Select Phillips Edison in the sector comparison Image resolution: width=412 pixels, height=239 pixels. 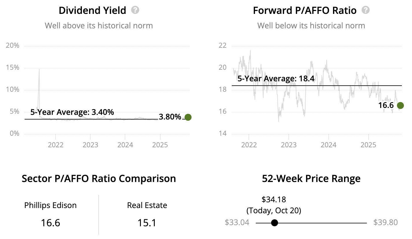pos(50,205)
